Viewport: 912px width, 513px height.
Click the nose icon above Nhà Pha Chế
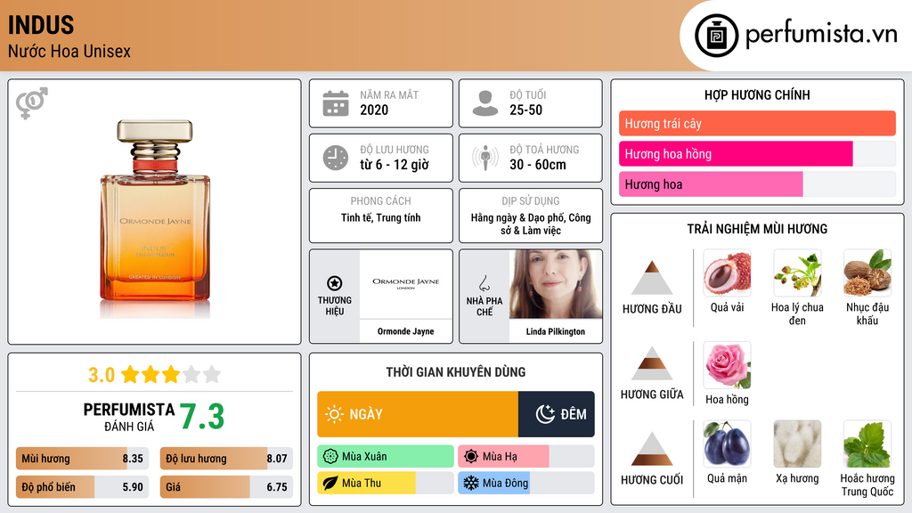tap(484, 283)
